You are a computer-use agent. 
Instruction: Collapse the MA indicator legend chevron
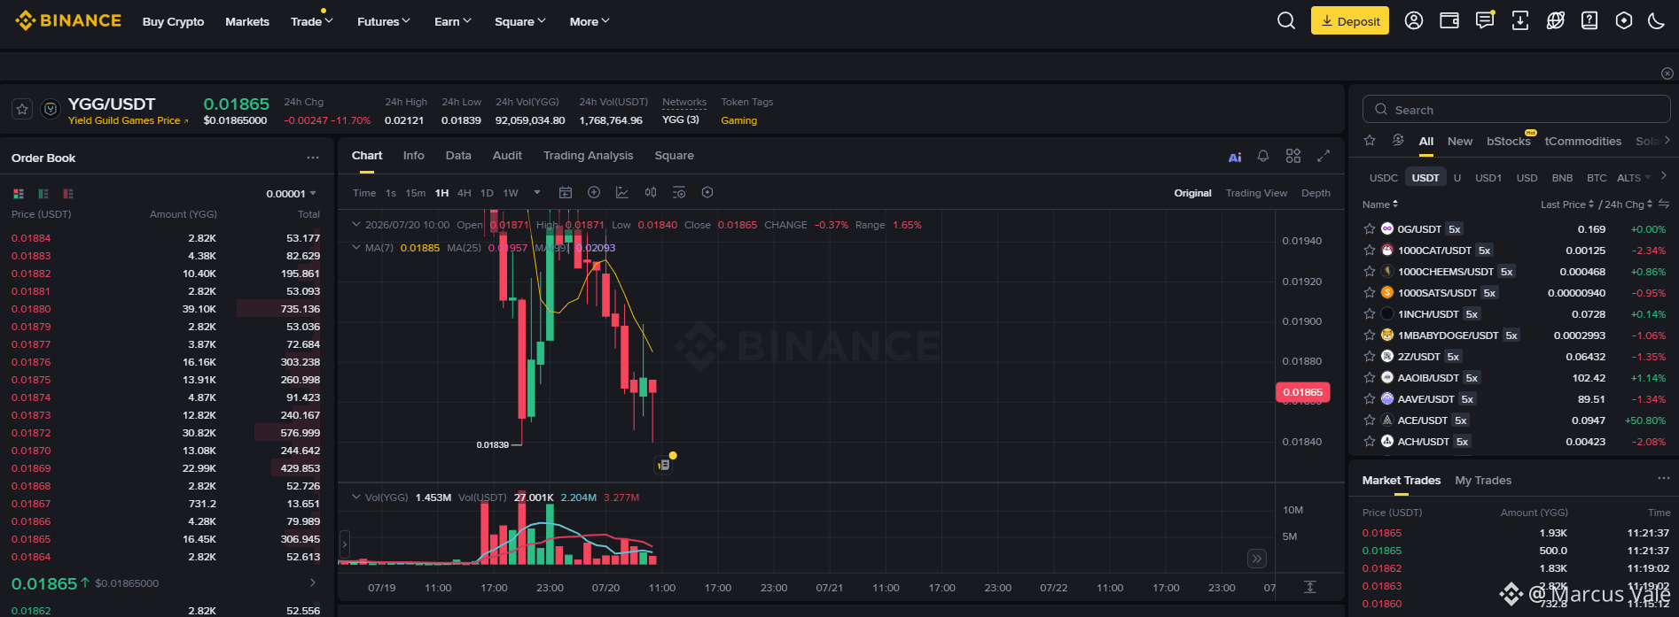click(x=356, y=247)
